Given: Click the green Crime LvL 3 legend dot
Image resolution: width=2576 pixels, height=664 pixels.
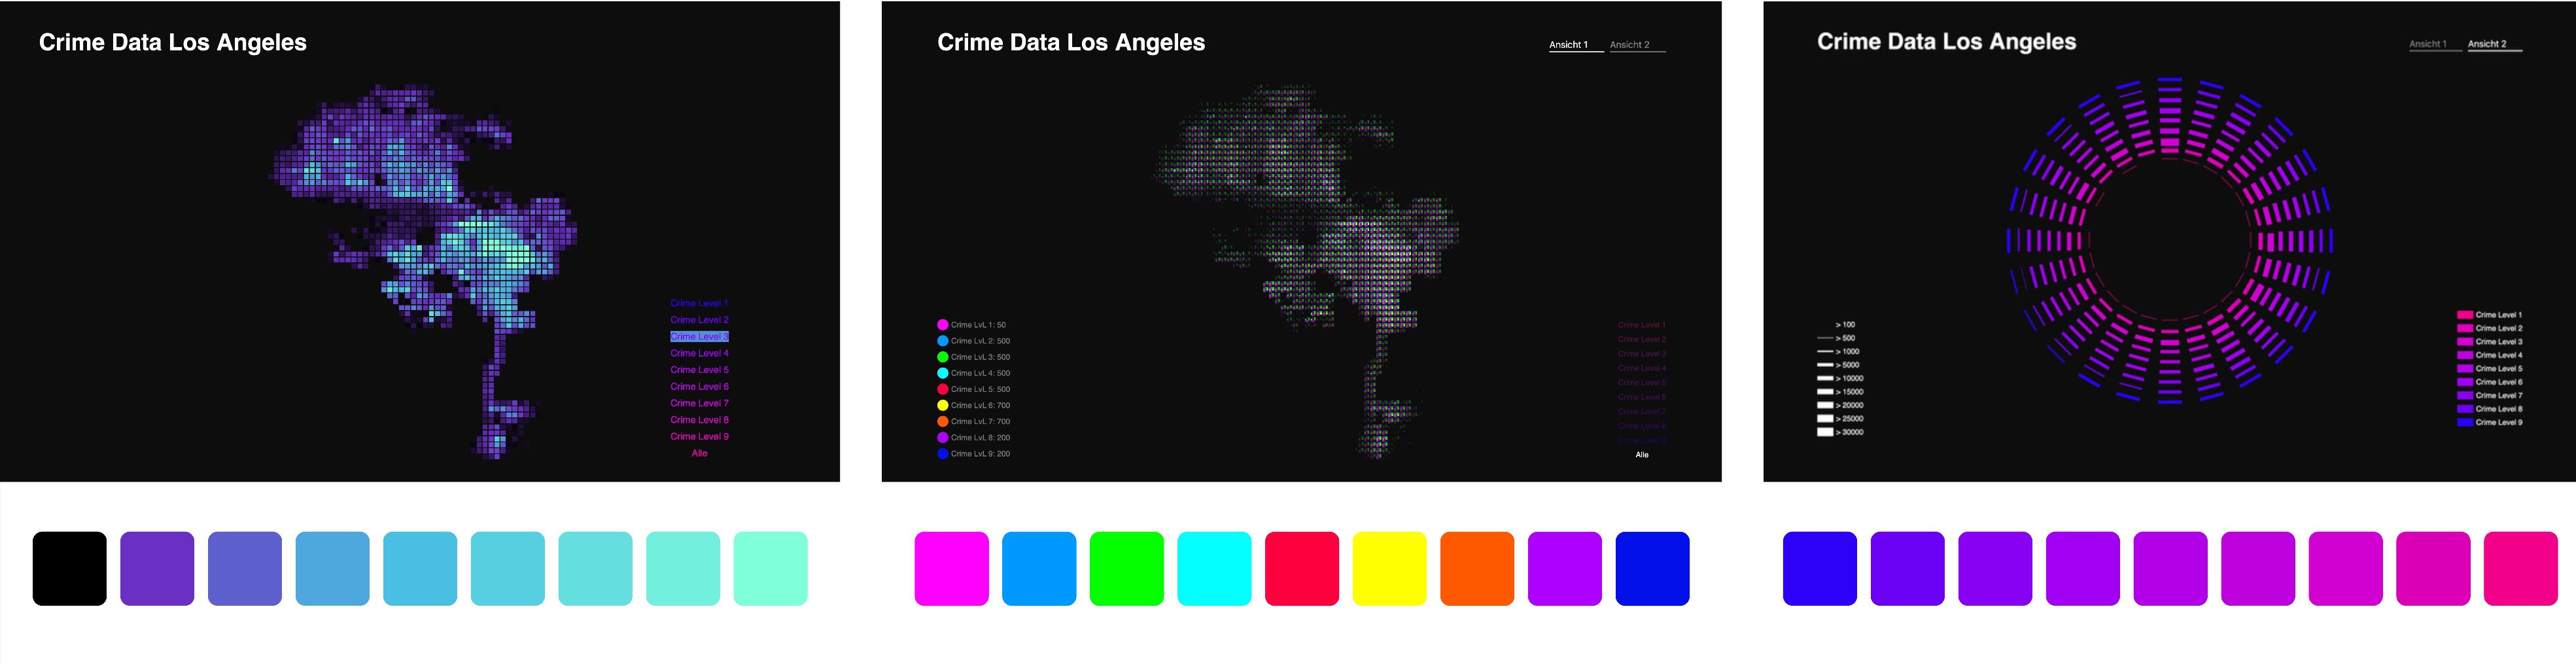Looking at the screenshot, I should click(x=942, y=357).
